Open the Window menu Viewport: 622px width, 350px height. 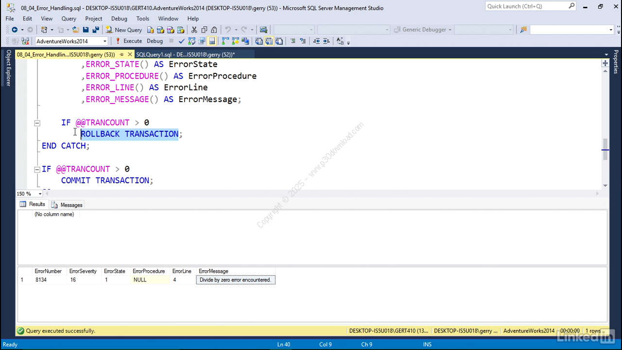168,18
